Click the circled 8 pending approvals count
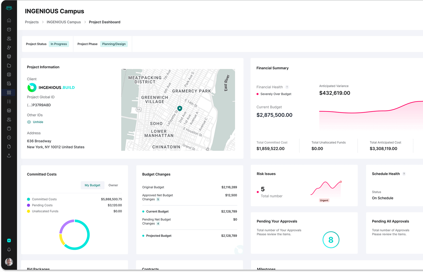This screenshot has height=272, width=423. pos(331,240)
